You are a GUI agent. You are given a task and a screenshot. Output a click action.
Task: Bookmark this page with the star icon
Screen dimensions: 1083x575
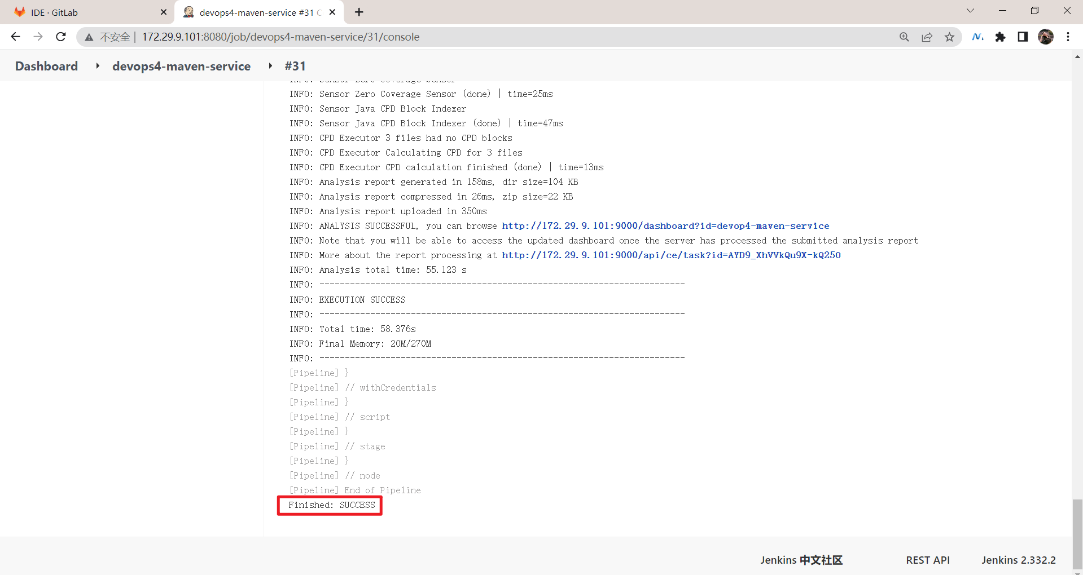tap(949, 37)
